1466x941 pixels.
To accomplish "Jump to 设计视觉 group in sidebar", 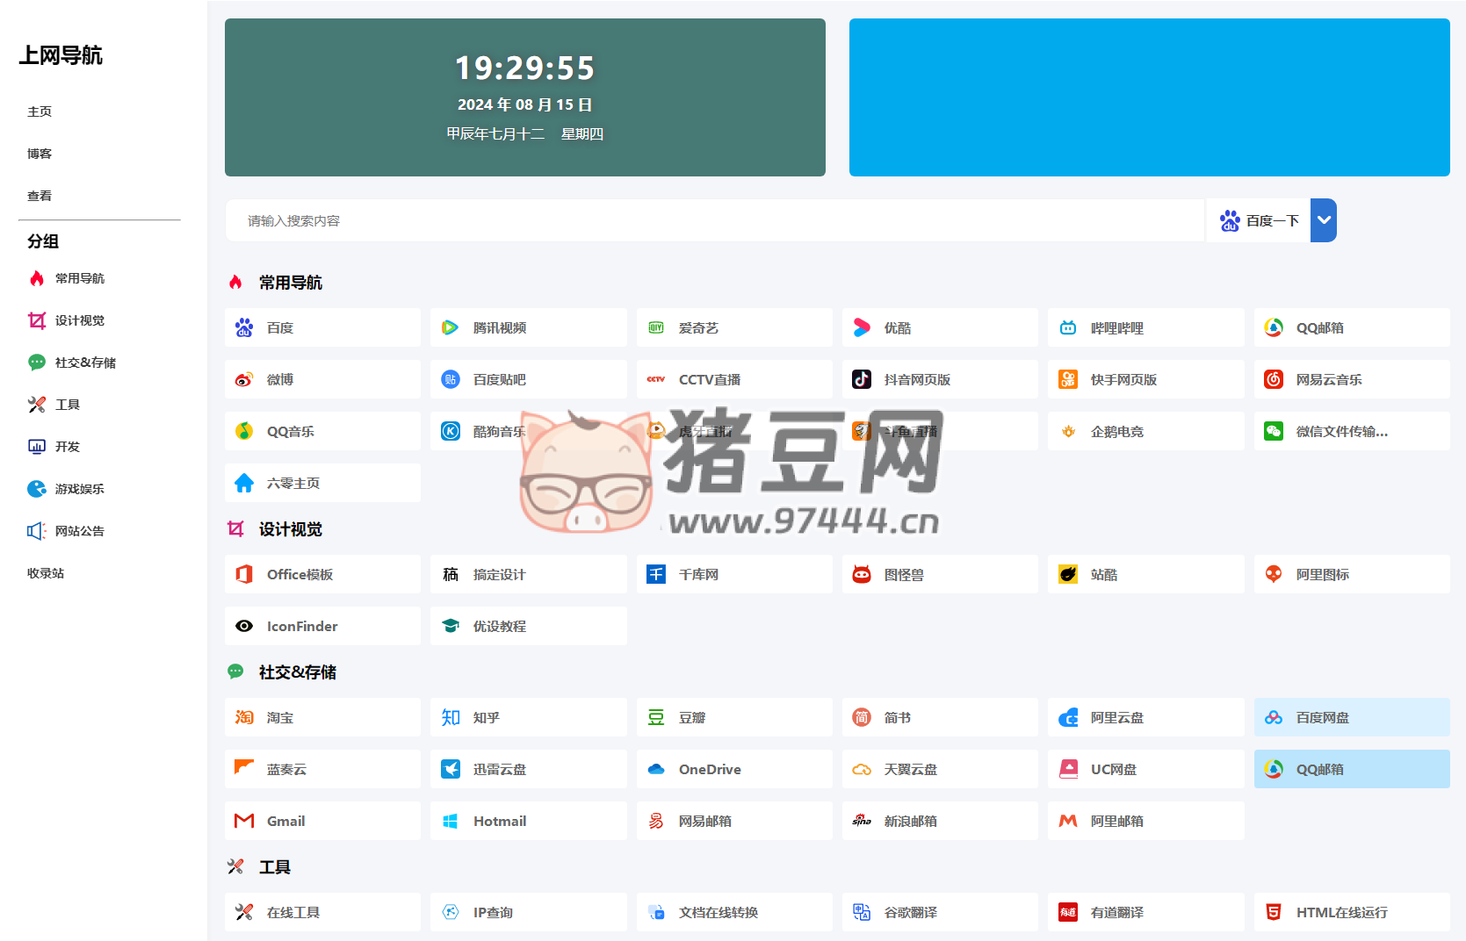I will (79, 320).
